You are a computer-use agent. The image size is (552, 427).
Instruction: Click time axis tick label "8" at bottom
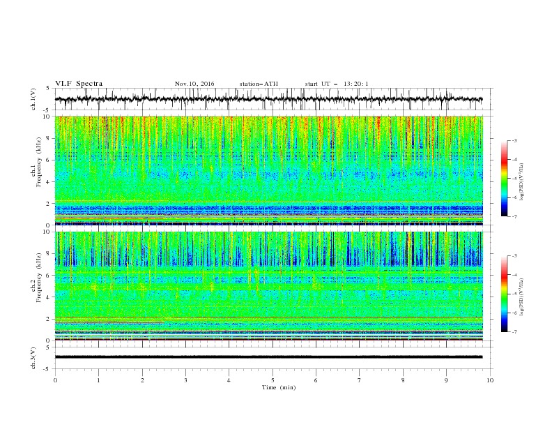pyautogui.click(x=403, y=380)
